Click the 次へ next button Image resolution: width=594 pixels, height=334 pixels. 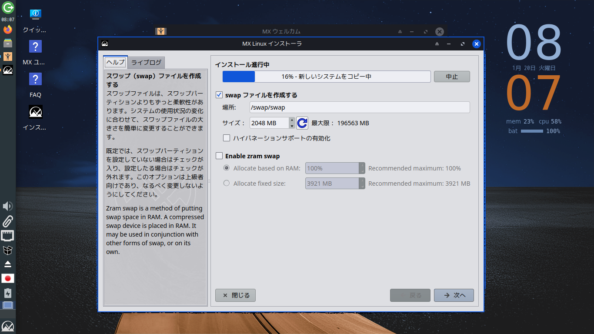[454, 295]
